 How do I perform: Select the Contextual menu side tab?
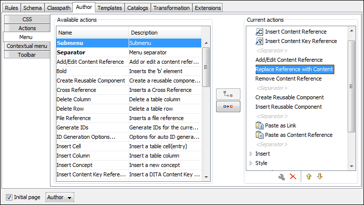click(27, 46)
